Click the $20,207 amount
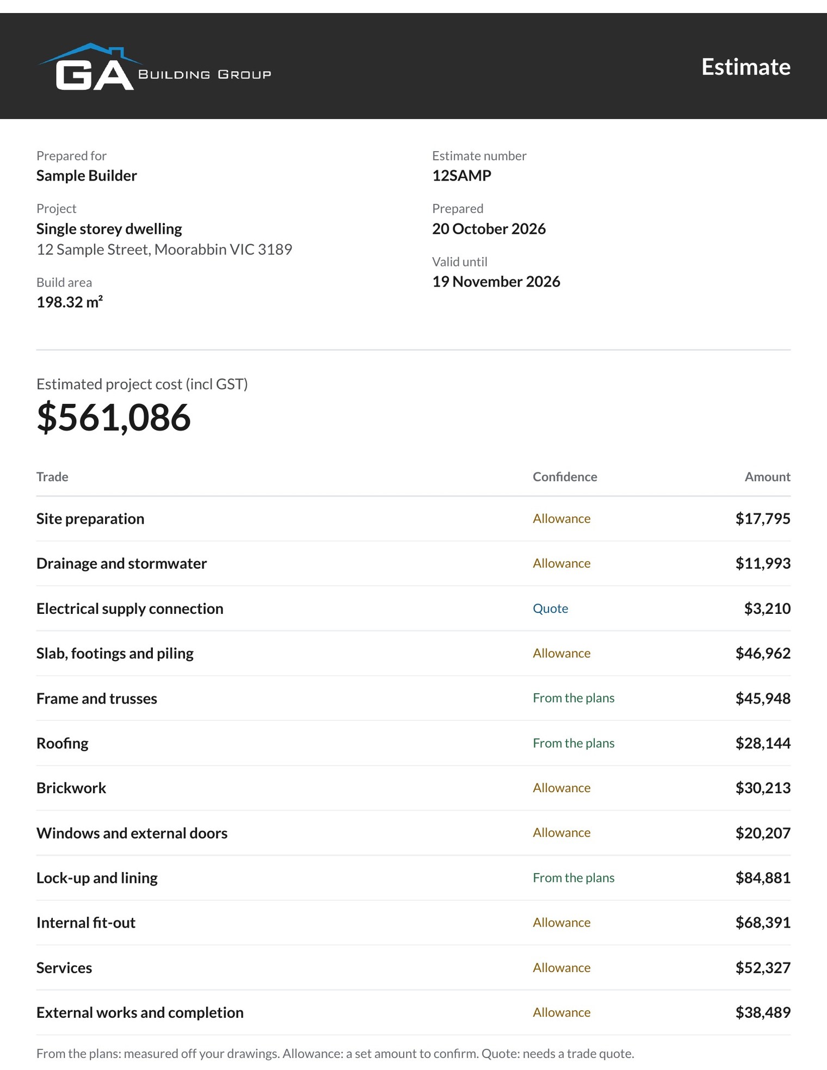 pyautogui.click(x=763, y=833)
